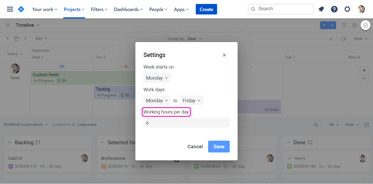This screenshot has width=373, height=184.
Task: Go to next period arrow
Action: pyautogui.click(x=25, y=38)
